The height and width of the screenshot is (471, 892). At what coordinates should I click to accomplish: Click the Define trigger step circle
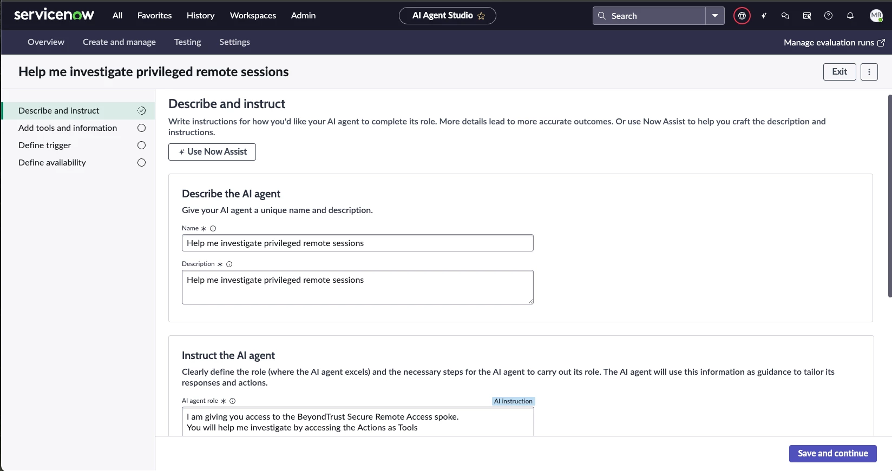pyautogui.click(x=141, y=145)
